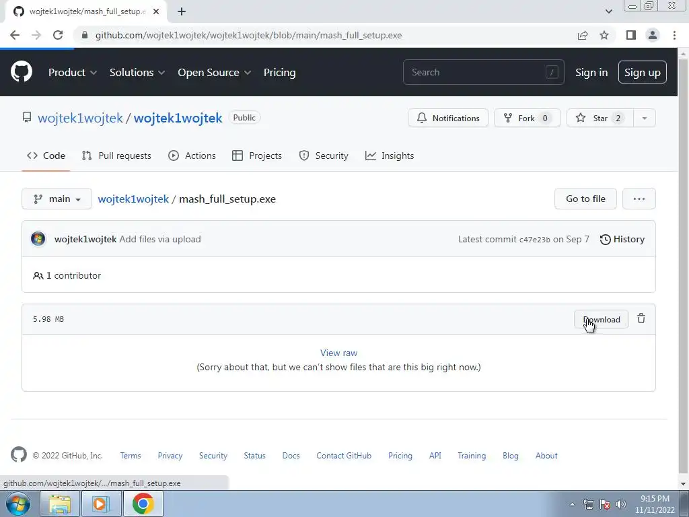Show hidden tray icons arrow

tap(572, 504)
